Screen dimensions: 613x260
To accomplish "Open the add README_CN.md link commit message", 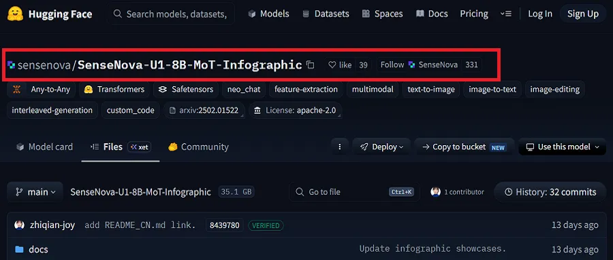I will 140,225.
